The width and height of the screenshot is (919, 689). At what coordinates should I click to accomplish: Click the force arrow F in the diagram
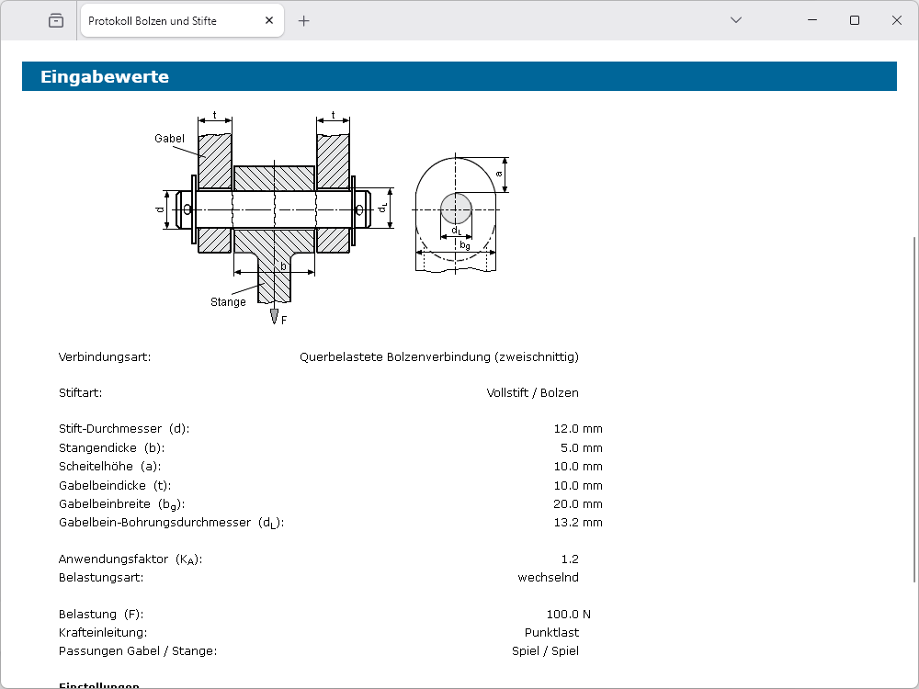275,315
